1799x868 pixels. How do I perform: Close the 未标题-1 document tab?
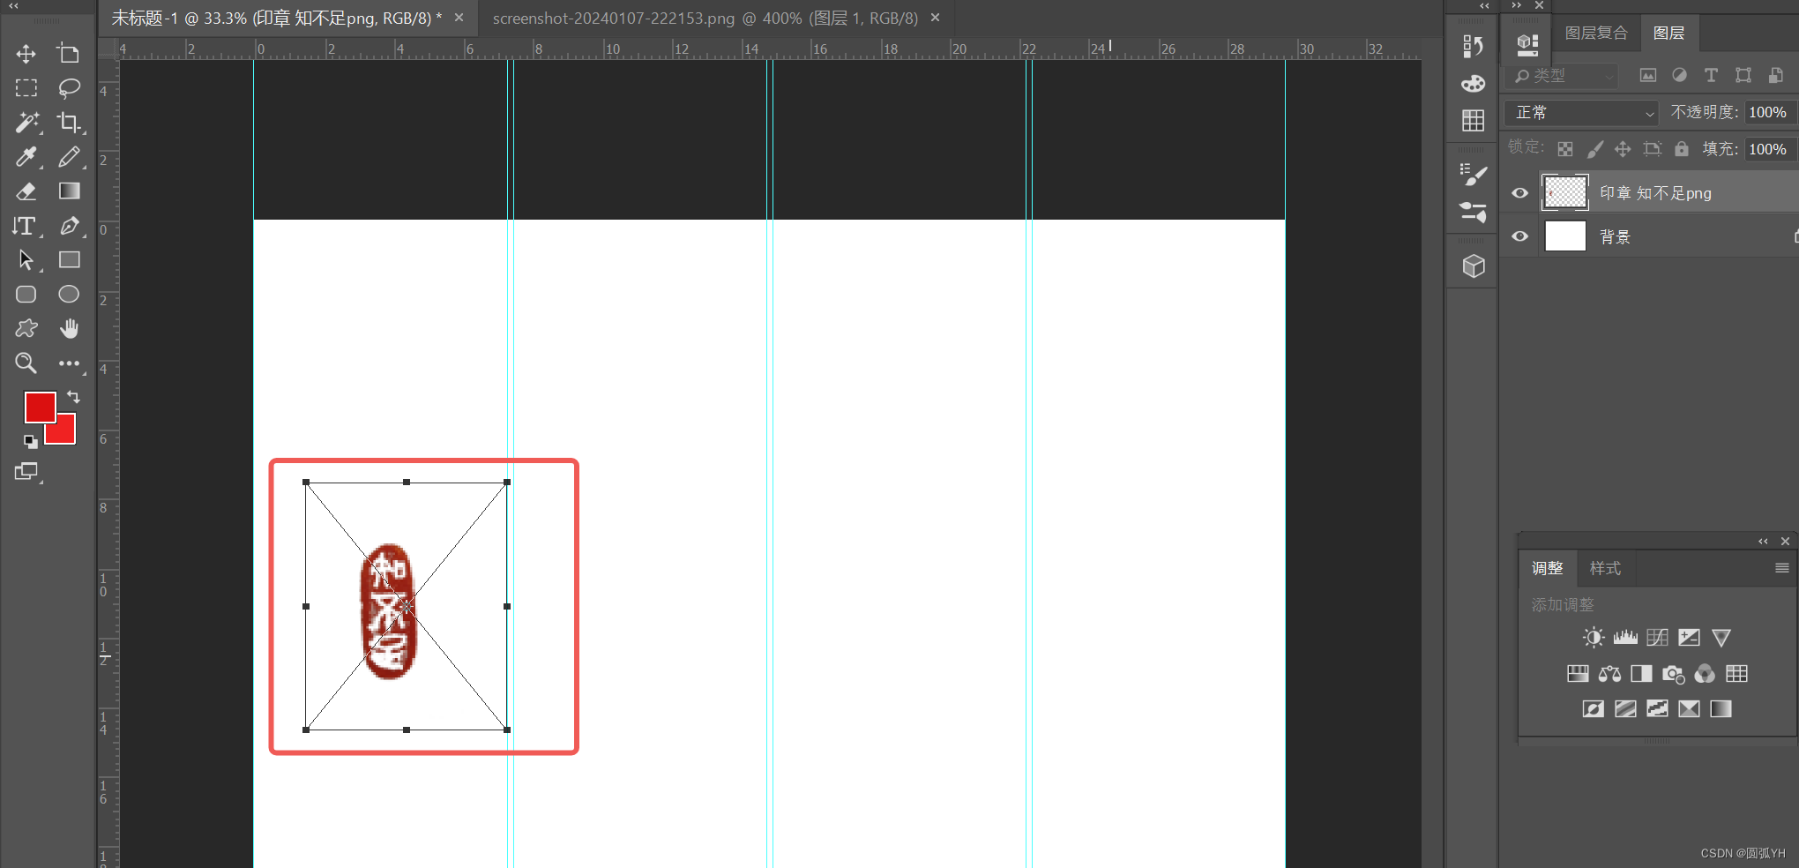tap(459, 18)
